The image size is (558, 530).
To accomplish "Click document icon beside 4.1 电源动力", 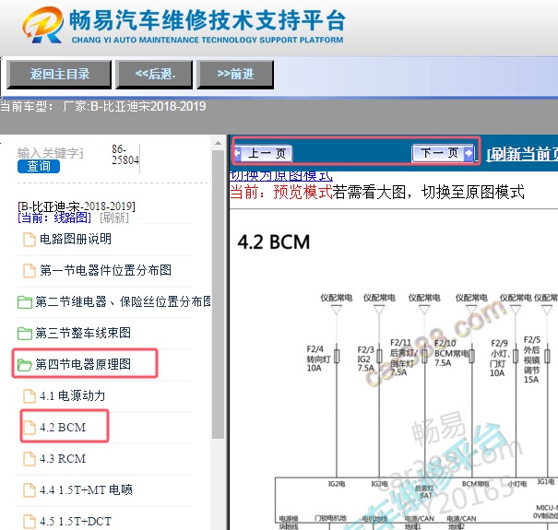I will pyautogui.click(x=30, y=396).
